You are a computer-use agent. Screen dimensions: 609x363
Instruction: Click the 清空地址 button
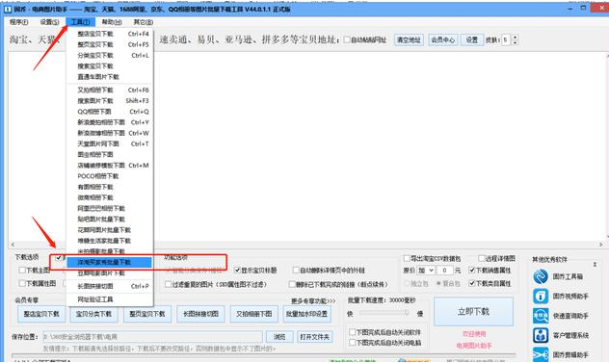coord(409,39)
